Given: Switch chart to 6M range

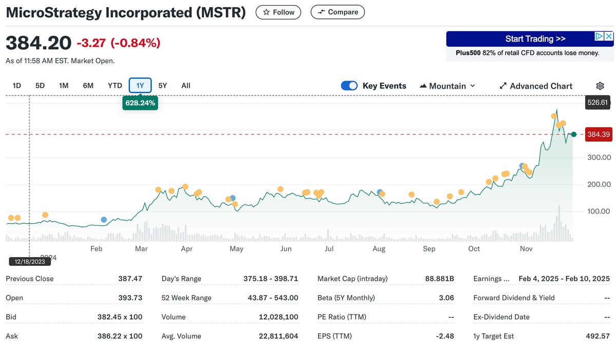Looking at the screenshot, I should coord(88,86).
